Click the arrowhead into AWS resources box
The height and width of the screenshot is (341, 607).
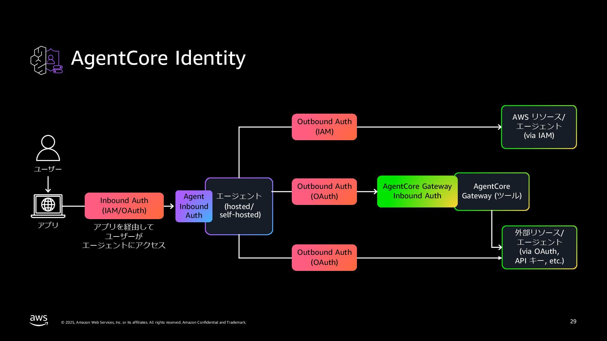[x=499, y=127]
